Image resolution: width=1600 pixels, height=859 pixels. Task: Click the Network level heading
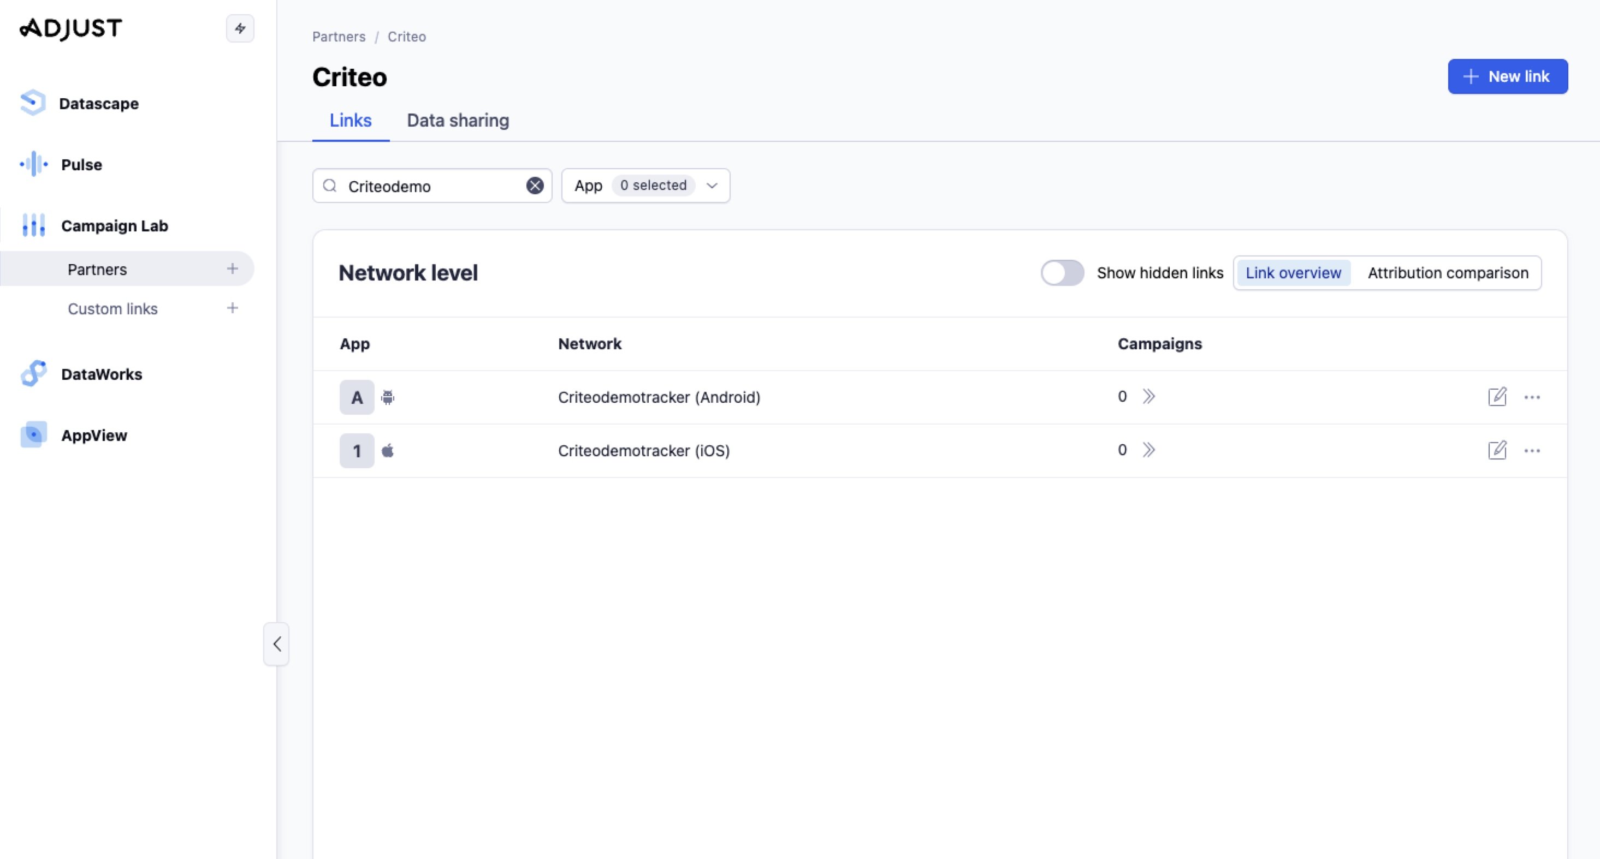[408, 272]
